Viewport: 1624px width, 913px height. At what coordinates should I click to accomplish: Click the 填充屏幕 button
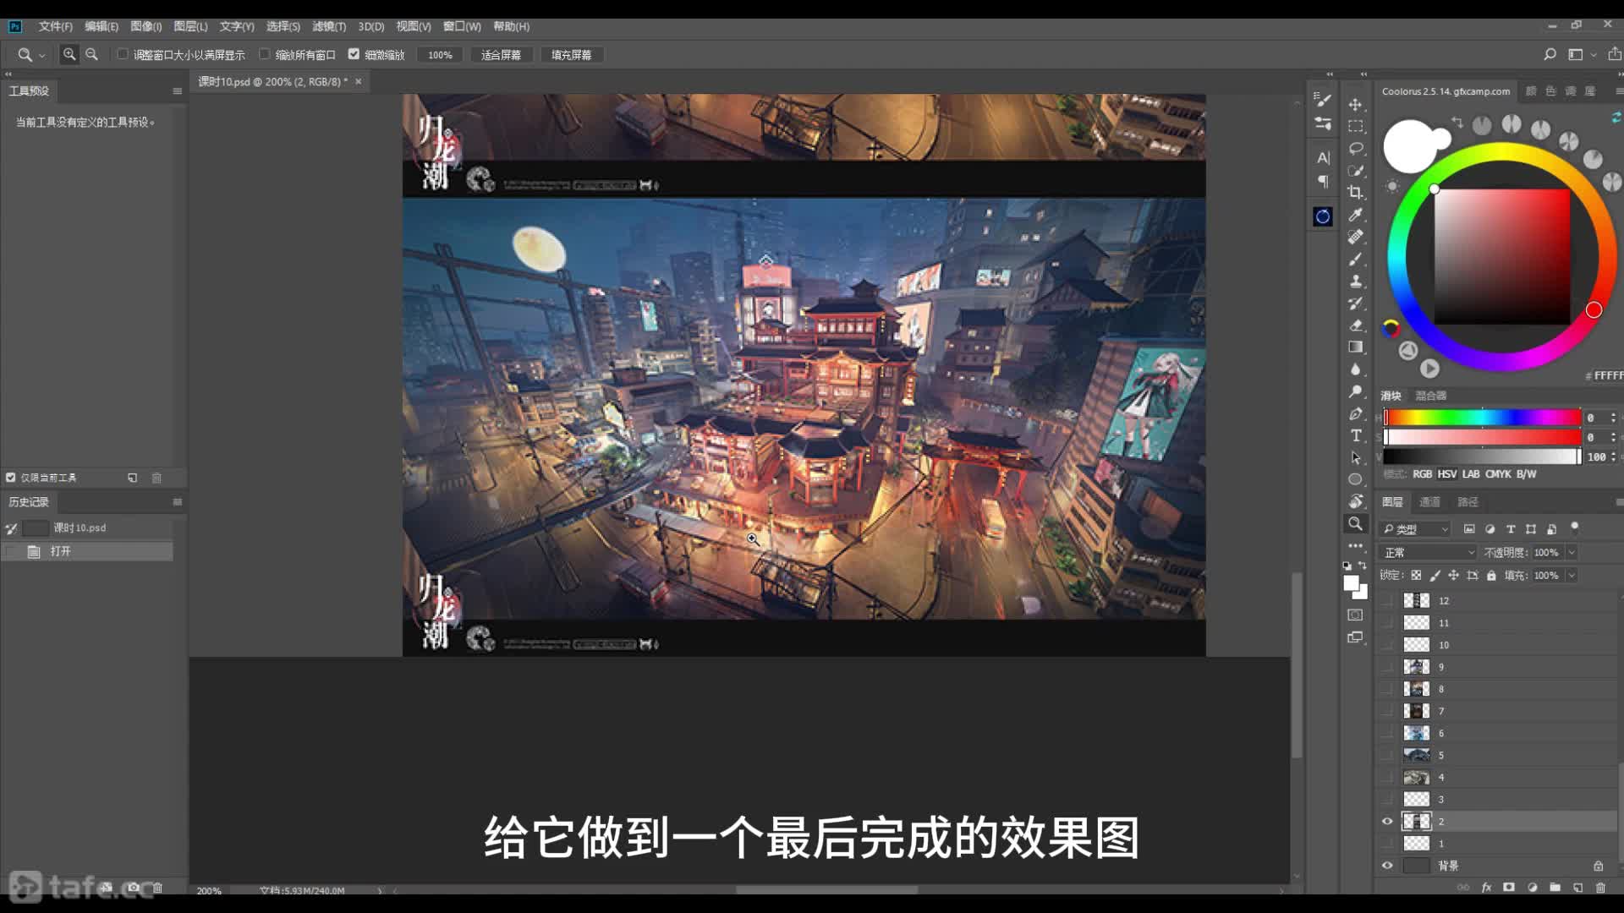[571, 54]
